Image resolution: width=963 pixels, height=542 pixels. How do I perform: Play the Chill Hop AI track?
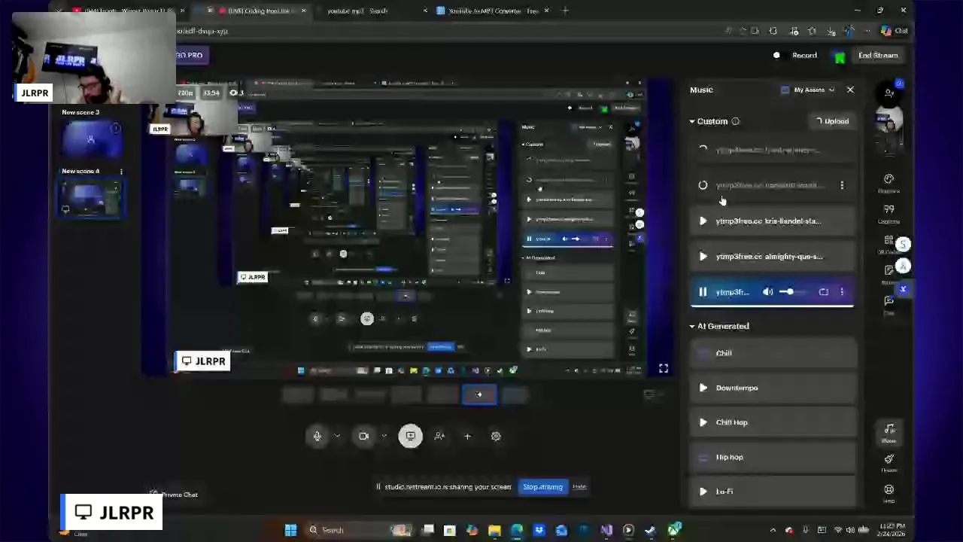coord(703,422)
